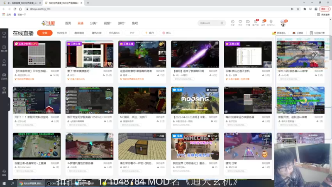
Task: Open the left sidebar 游戏 mouse icon
Action: (x=4, y=63)
